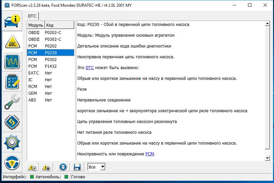Select the highlighted PCM P0230 row
The width and height of the screenshot is (274, 183).
pyautogui.click(x=51, y=53)
